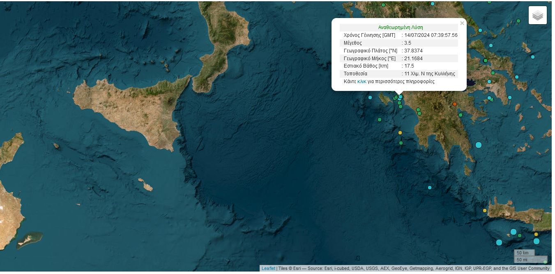Click the 50 km scale bar

point(524,253)
